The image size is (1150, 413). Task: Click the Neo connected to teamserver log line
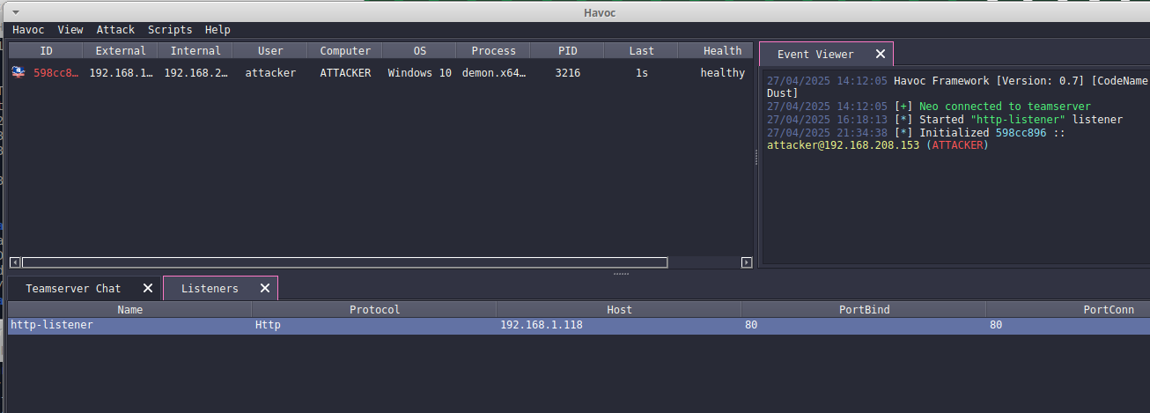click(x=928, y=107)
